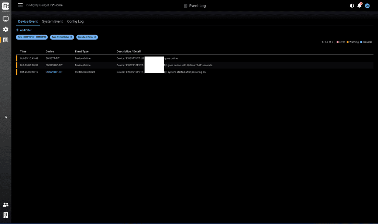This screenshot has height=224, width=378.
Task: Remove the Severity 2 Items filter
Action: [x=95, y=37]
